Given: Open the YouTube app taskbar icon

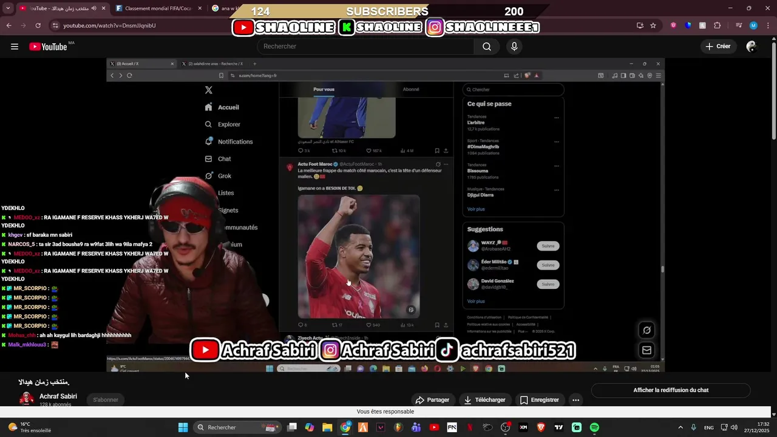Looking at the screenshot, I should 434,427.
